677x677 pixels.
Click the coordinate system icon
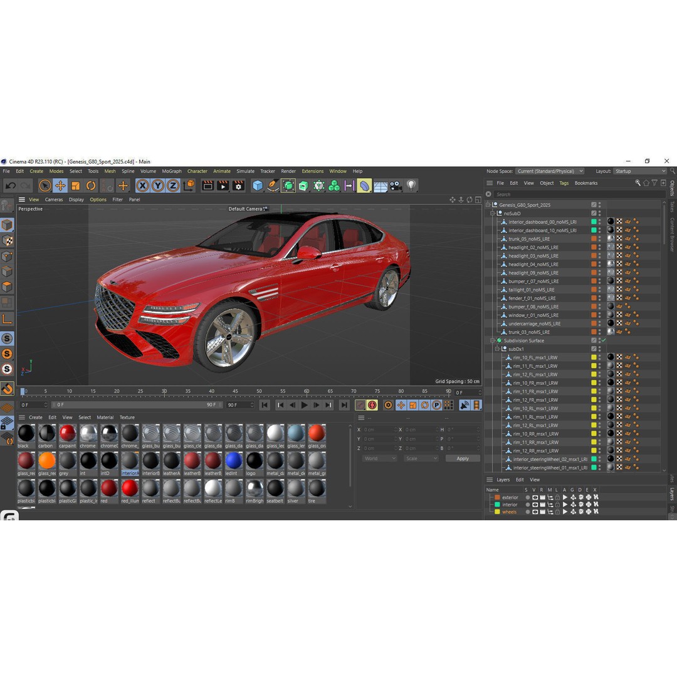pos(189,186)
